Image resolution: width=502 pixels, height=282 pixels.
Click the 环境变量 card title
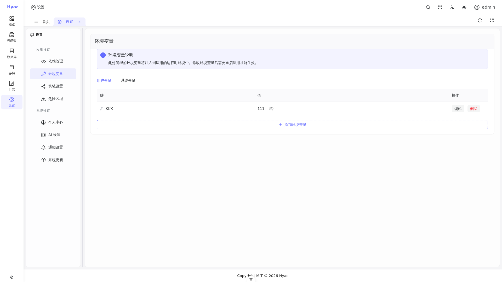[x=104, y=41]
